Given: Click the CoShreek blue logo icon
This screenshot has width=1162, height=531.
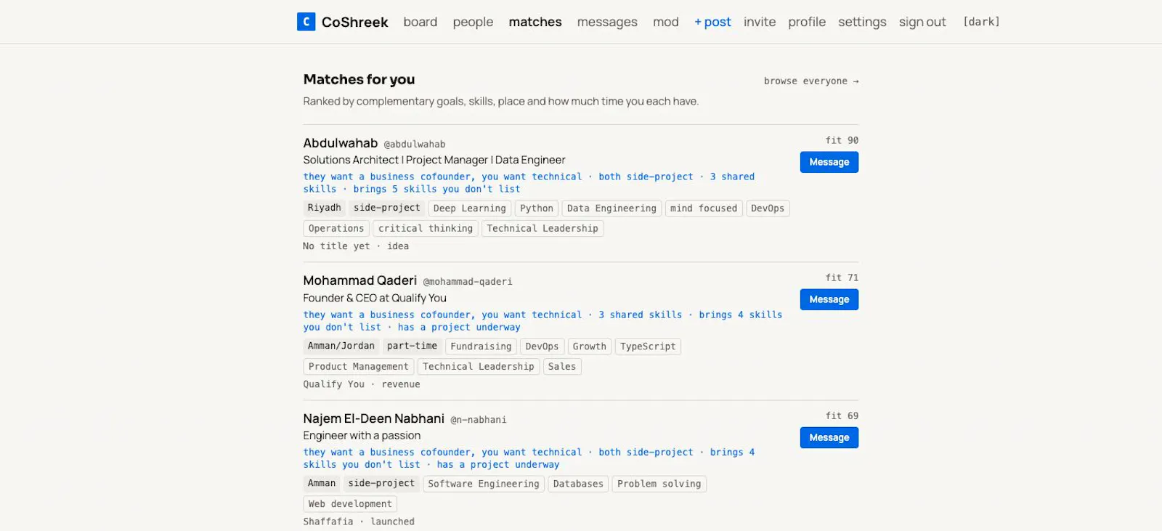Looking at the screenshot, I should [x=306, y=22].
